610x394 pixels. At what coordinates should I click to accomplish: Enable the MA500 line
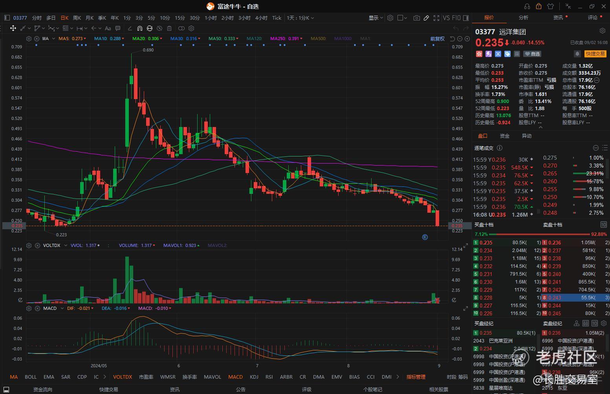318,39
